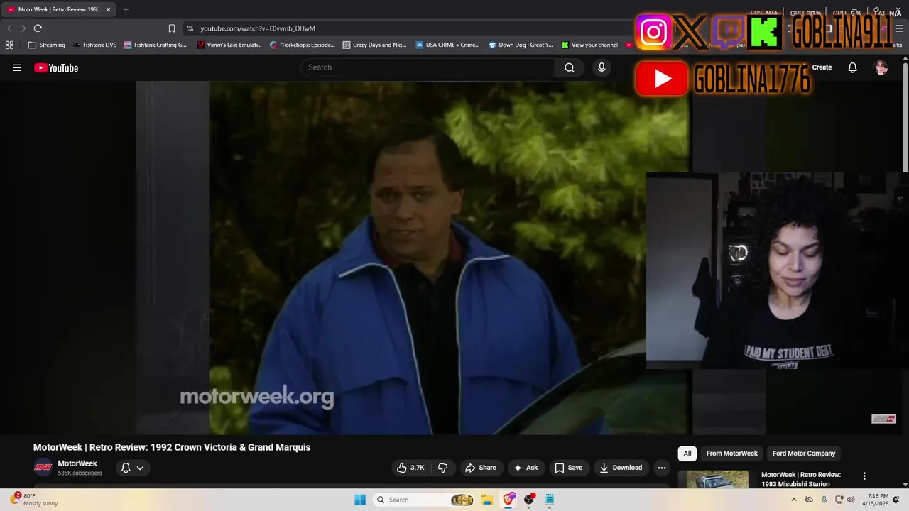Navigate back in the browser

[9, 28]
